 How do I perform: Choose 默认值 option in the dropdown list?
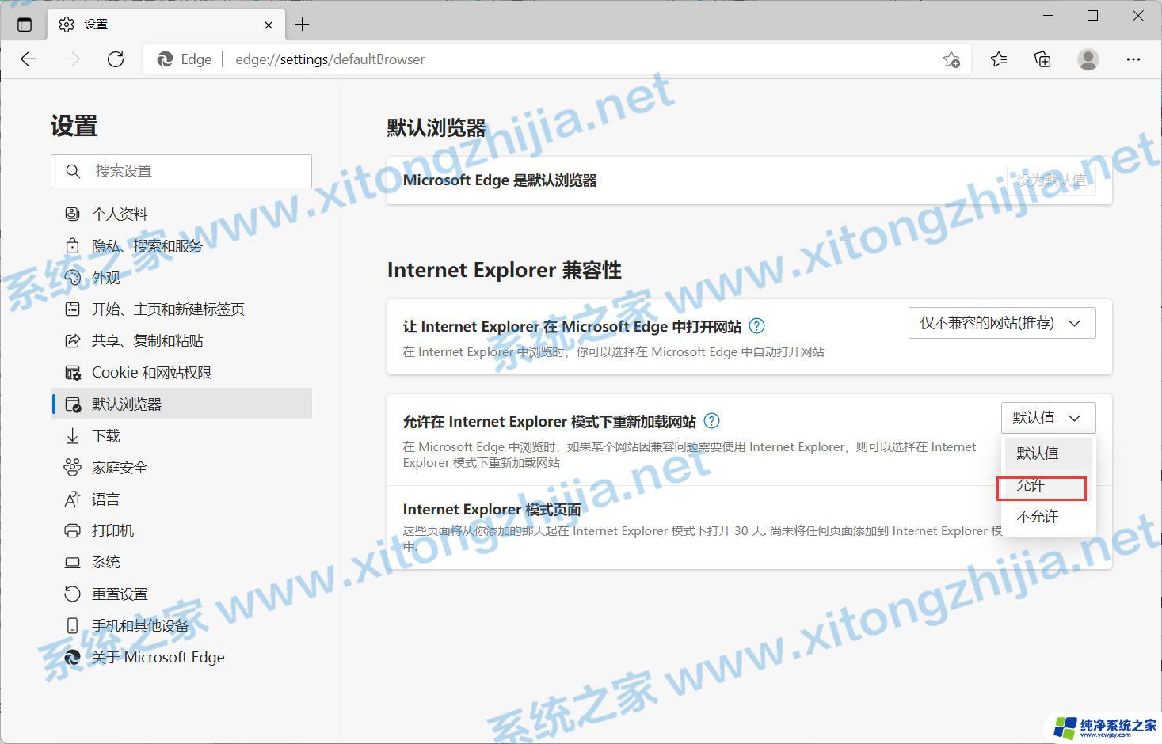tap(1049, 453)
